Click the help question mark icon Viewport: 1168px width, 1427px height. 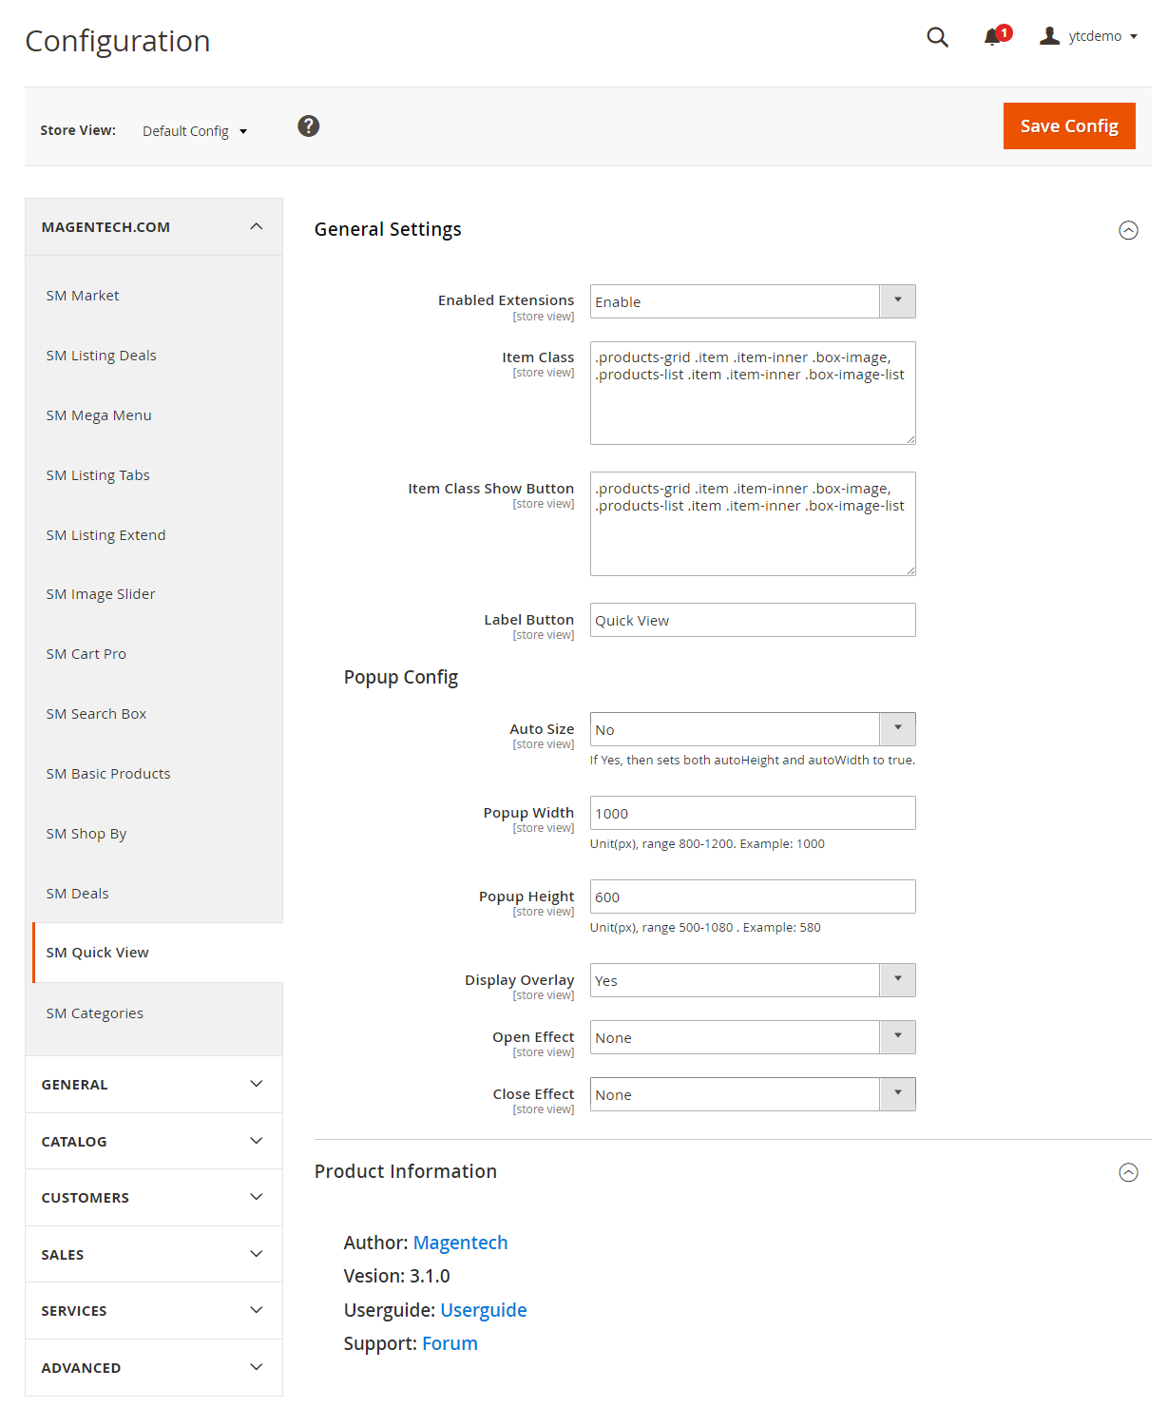[x=309, y=126]
